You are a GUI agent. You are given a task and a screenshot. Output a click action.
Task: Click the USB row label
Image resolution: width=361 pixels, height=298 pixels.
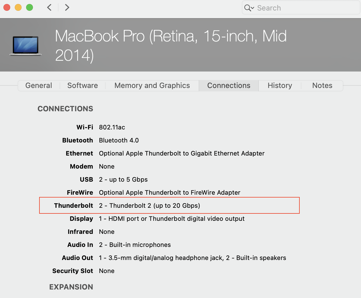(x=87, y=179)
